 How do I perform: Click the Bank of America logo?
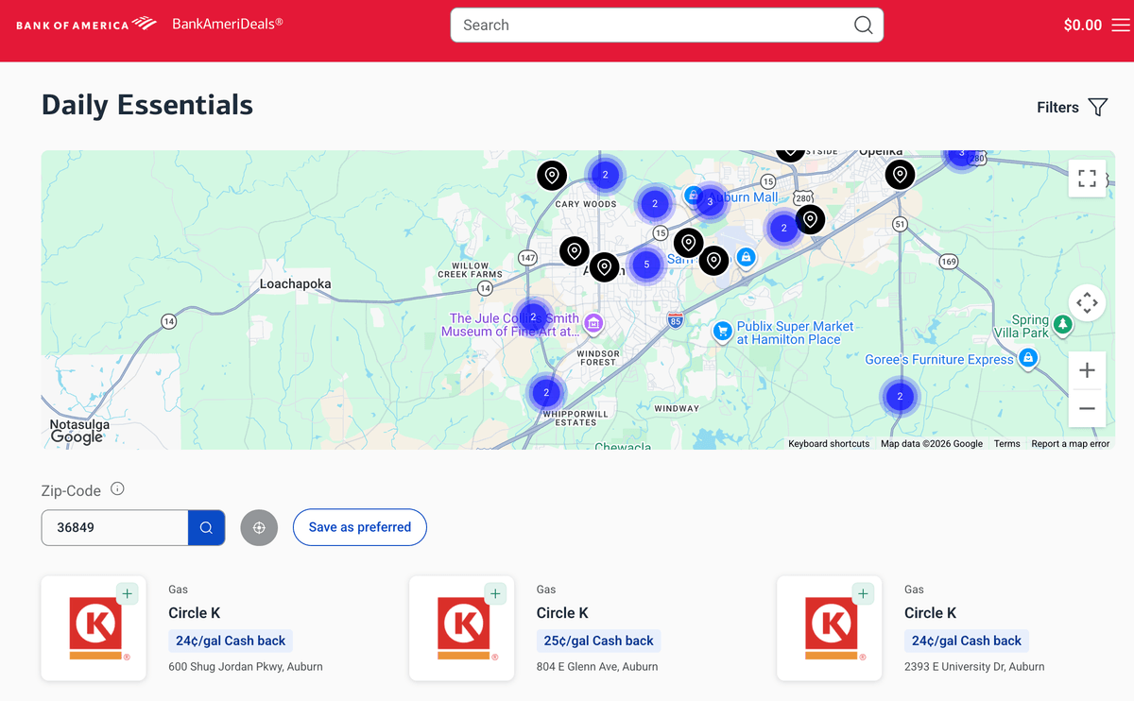pyautogui.click(x=86, y=24)
